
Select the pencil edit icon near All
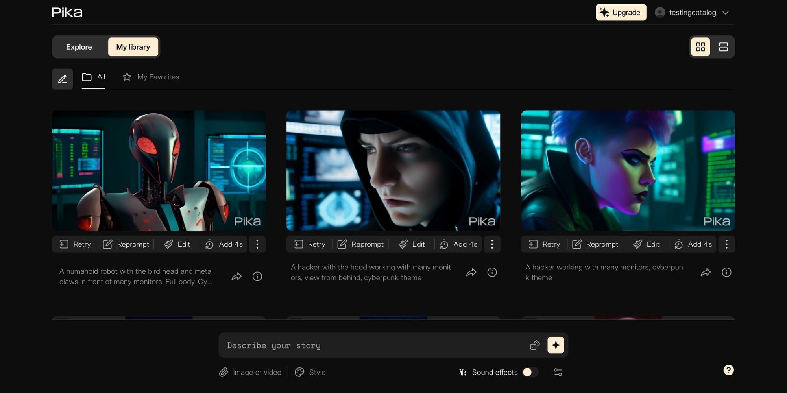(62, 79)
